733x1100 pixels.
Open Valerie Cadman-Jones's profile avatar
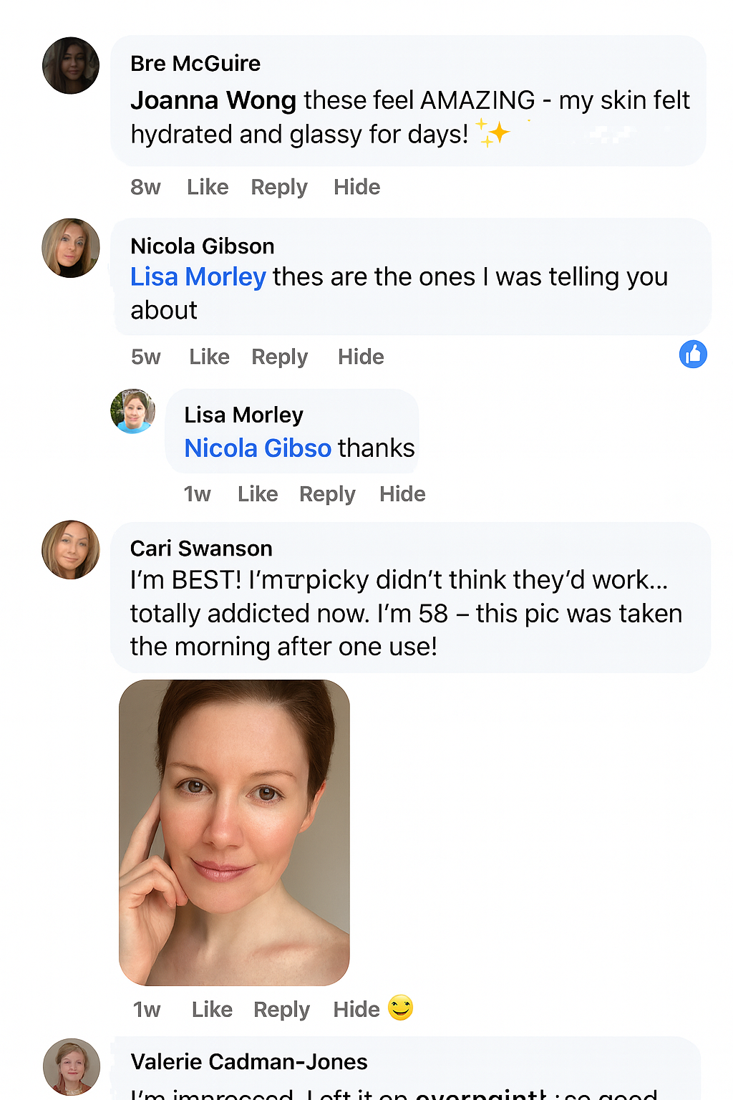click(x=72, y=1066)
